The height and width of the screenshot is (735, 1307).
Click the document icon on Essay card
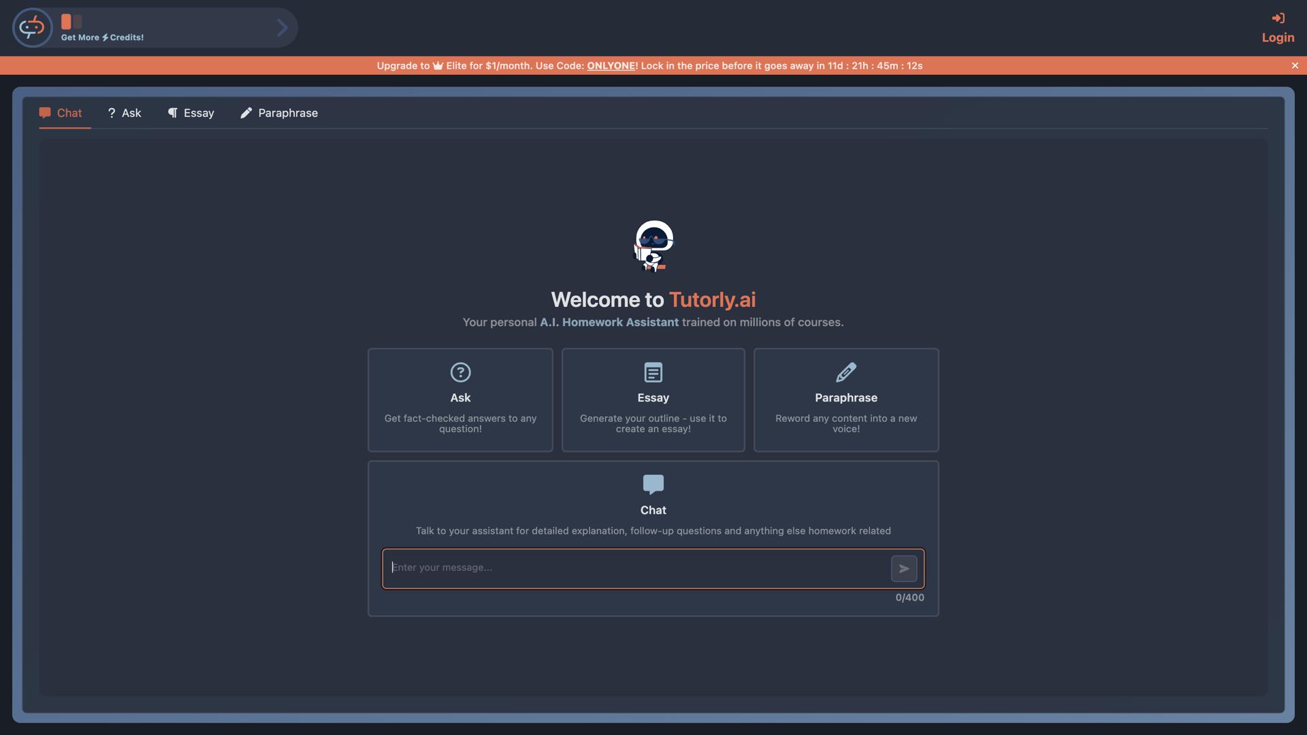653,372
